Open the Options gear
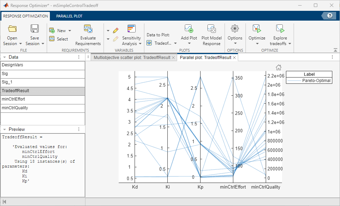This screenshot has height=206, width=340. click(x=235, y=29)
